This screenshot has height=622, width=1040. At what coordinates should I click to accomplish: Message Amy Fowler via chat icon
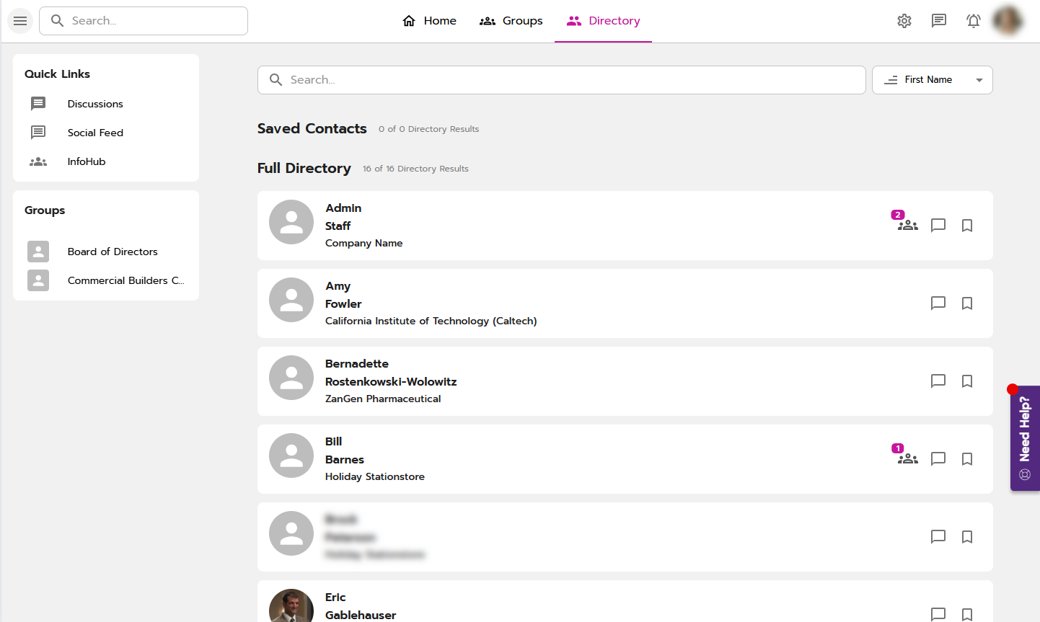[x=938, y=303]
